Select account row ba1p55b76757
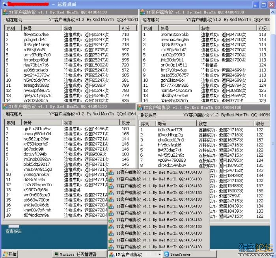 pyautogui.click(x=206, y=75)
